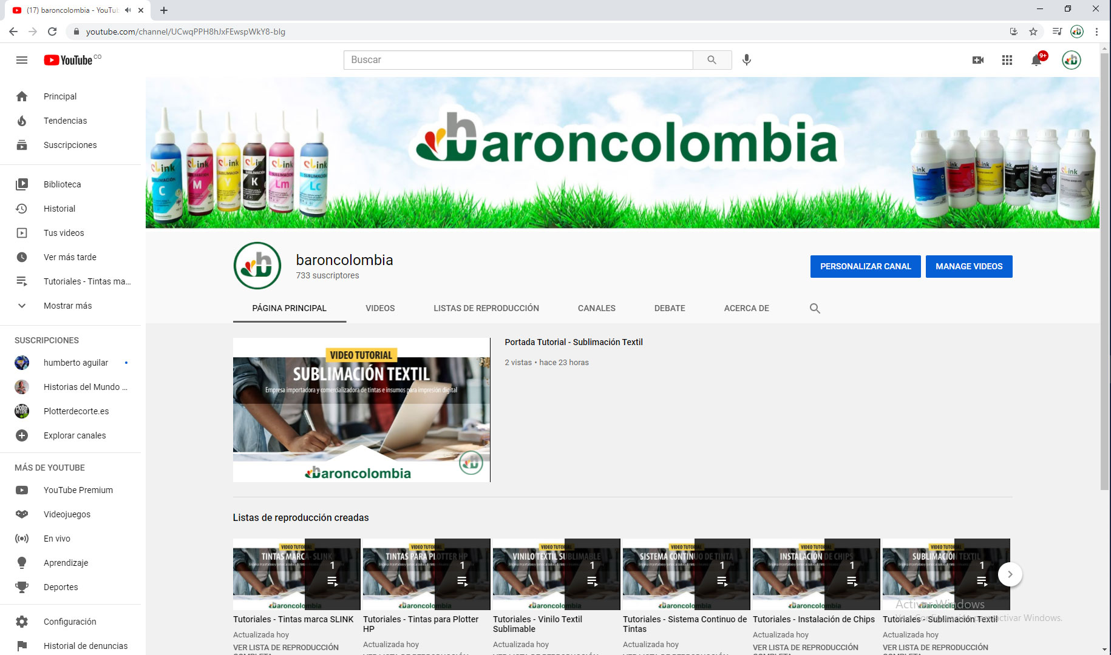Click MANAGE VIDEOS button
This screenshot has width=1111, height=655.
coord(969,266)
